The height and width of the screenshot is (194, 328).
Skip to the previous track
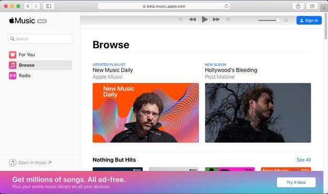tap(193, 19)
